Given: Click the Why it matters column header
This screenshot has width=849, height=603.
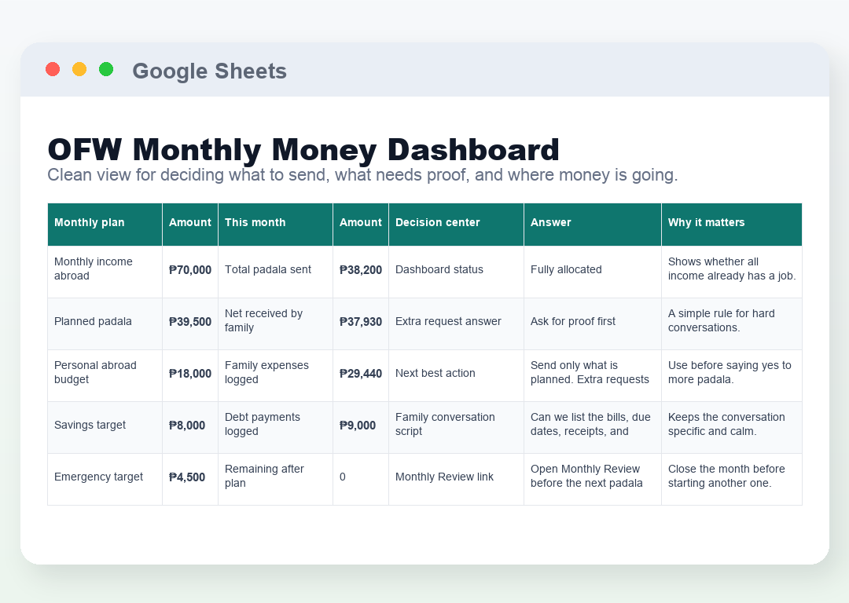Looking at the screenshot, I should (732, 225).
